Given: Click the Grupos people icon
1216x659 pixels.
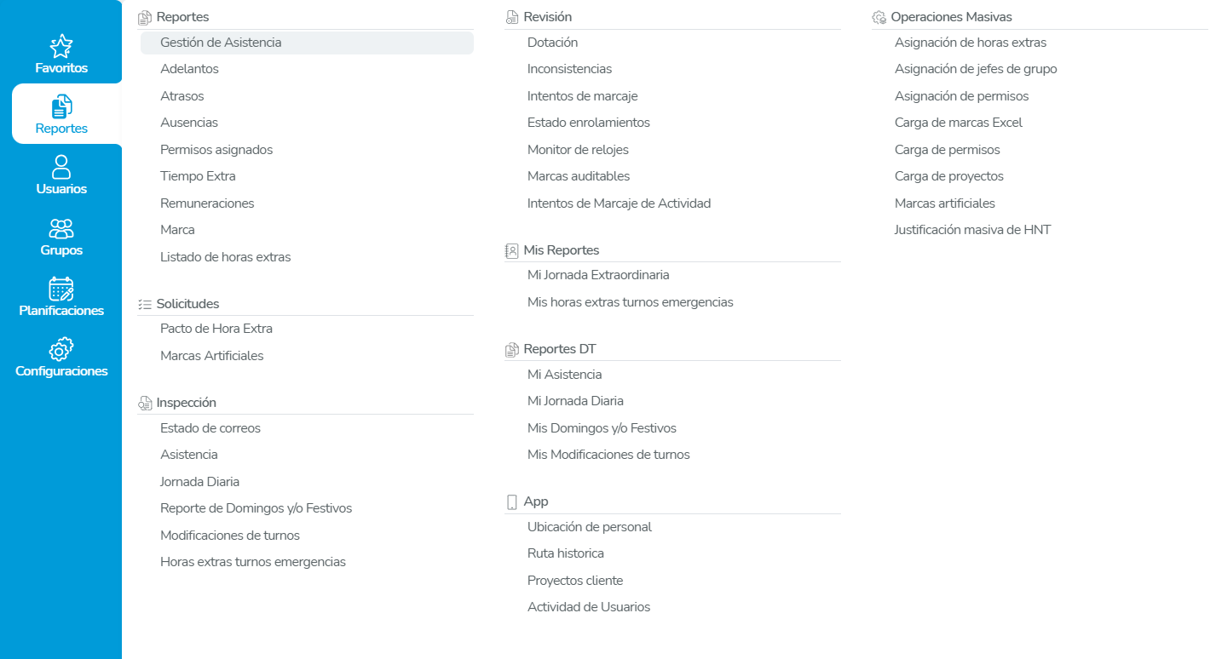Looking at the screenshot, I should [61, 228].
